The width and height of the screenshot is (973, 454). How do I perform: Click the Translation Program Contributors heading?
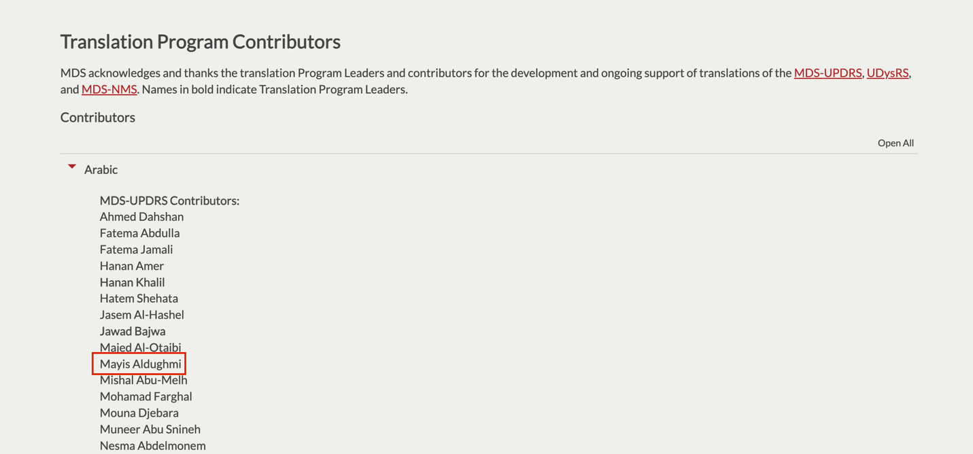point(200,41)
